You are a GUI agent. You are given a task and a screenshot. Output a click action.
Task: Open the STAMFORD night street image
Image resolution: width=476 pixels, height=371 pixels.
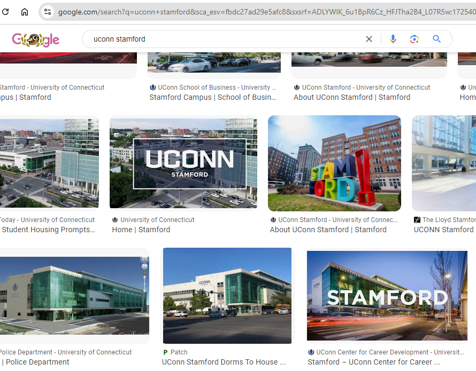tap(387, 296)
